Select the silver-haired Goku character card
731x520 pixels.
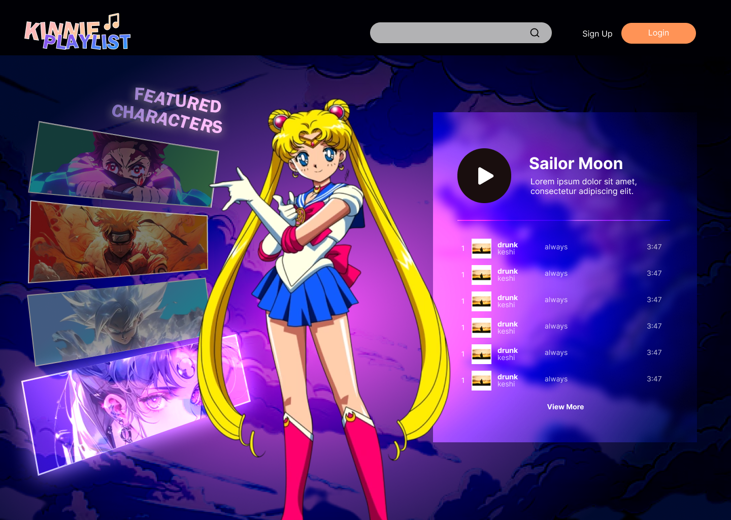tap(118, 321)
